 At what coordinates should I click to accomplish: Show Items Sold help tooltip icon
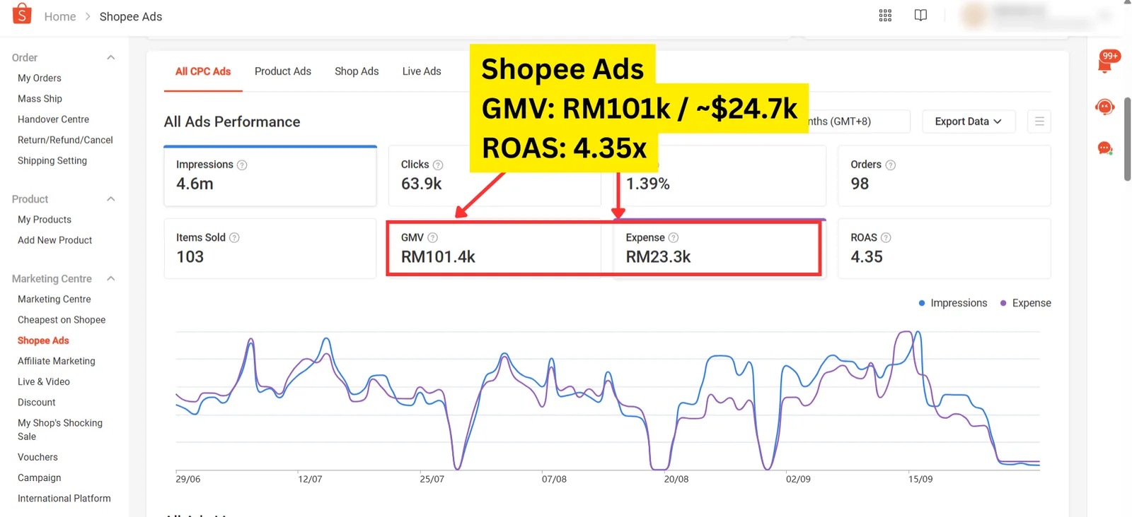(234, 238)
